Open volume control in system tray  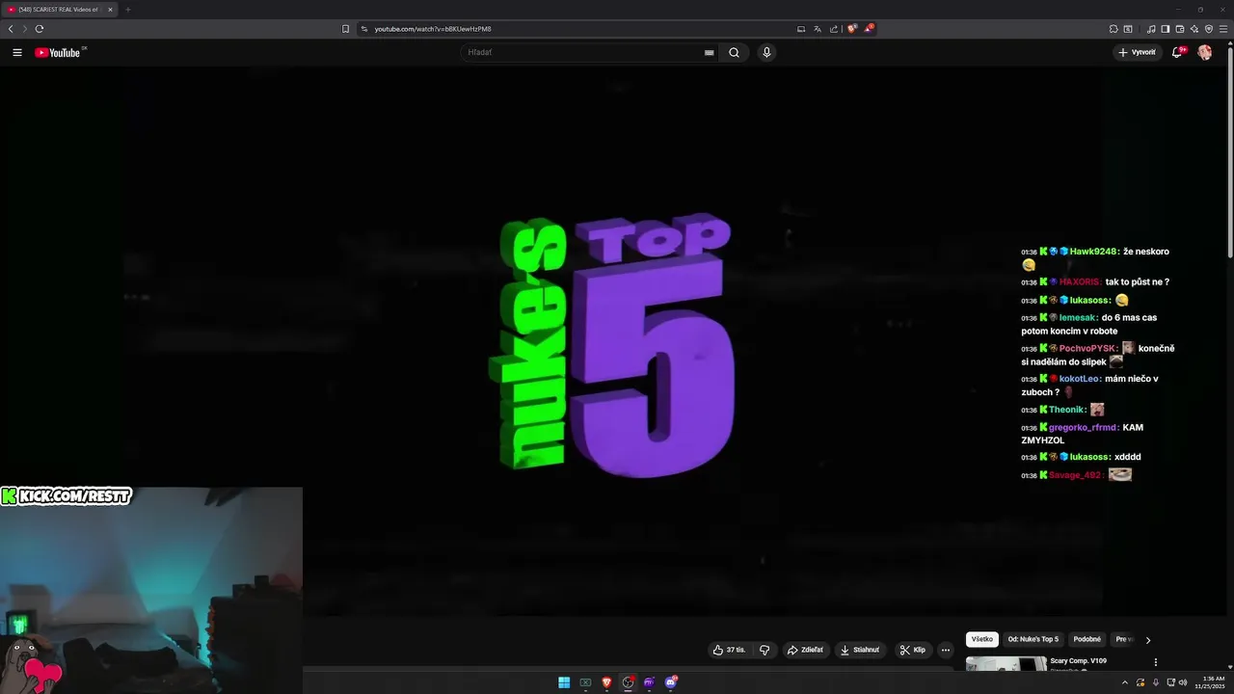click(1183, 682)
